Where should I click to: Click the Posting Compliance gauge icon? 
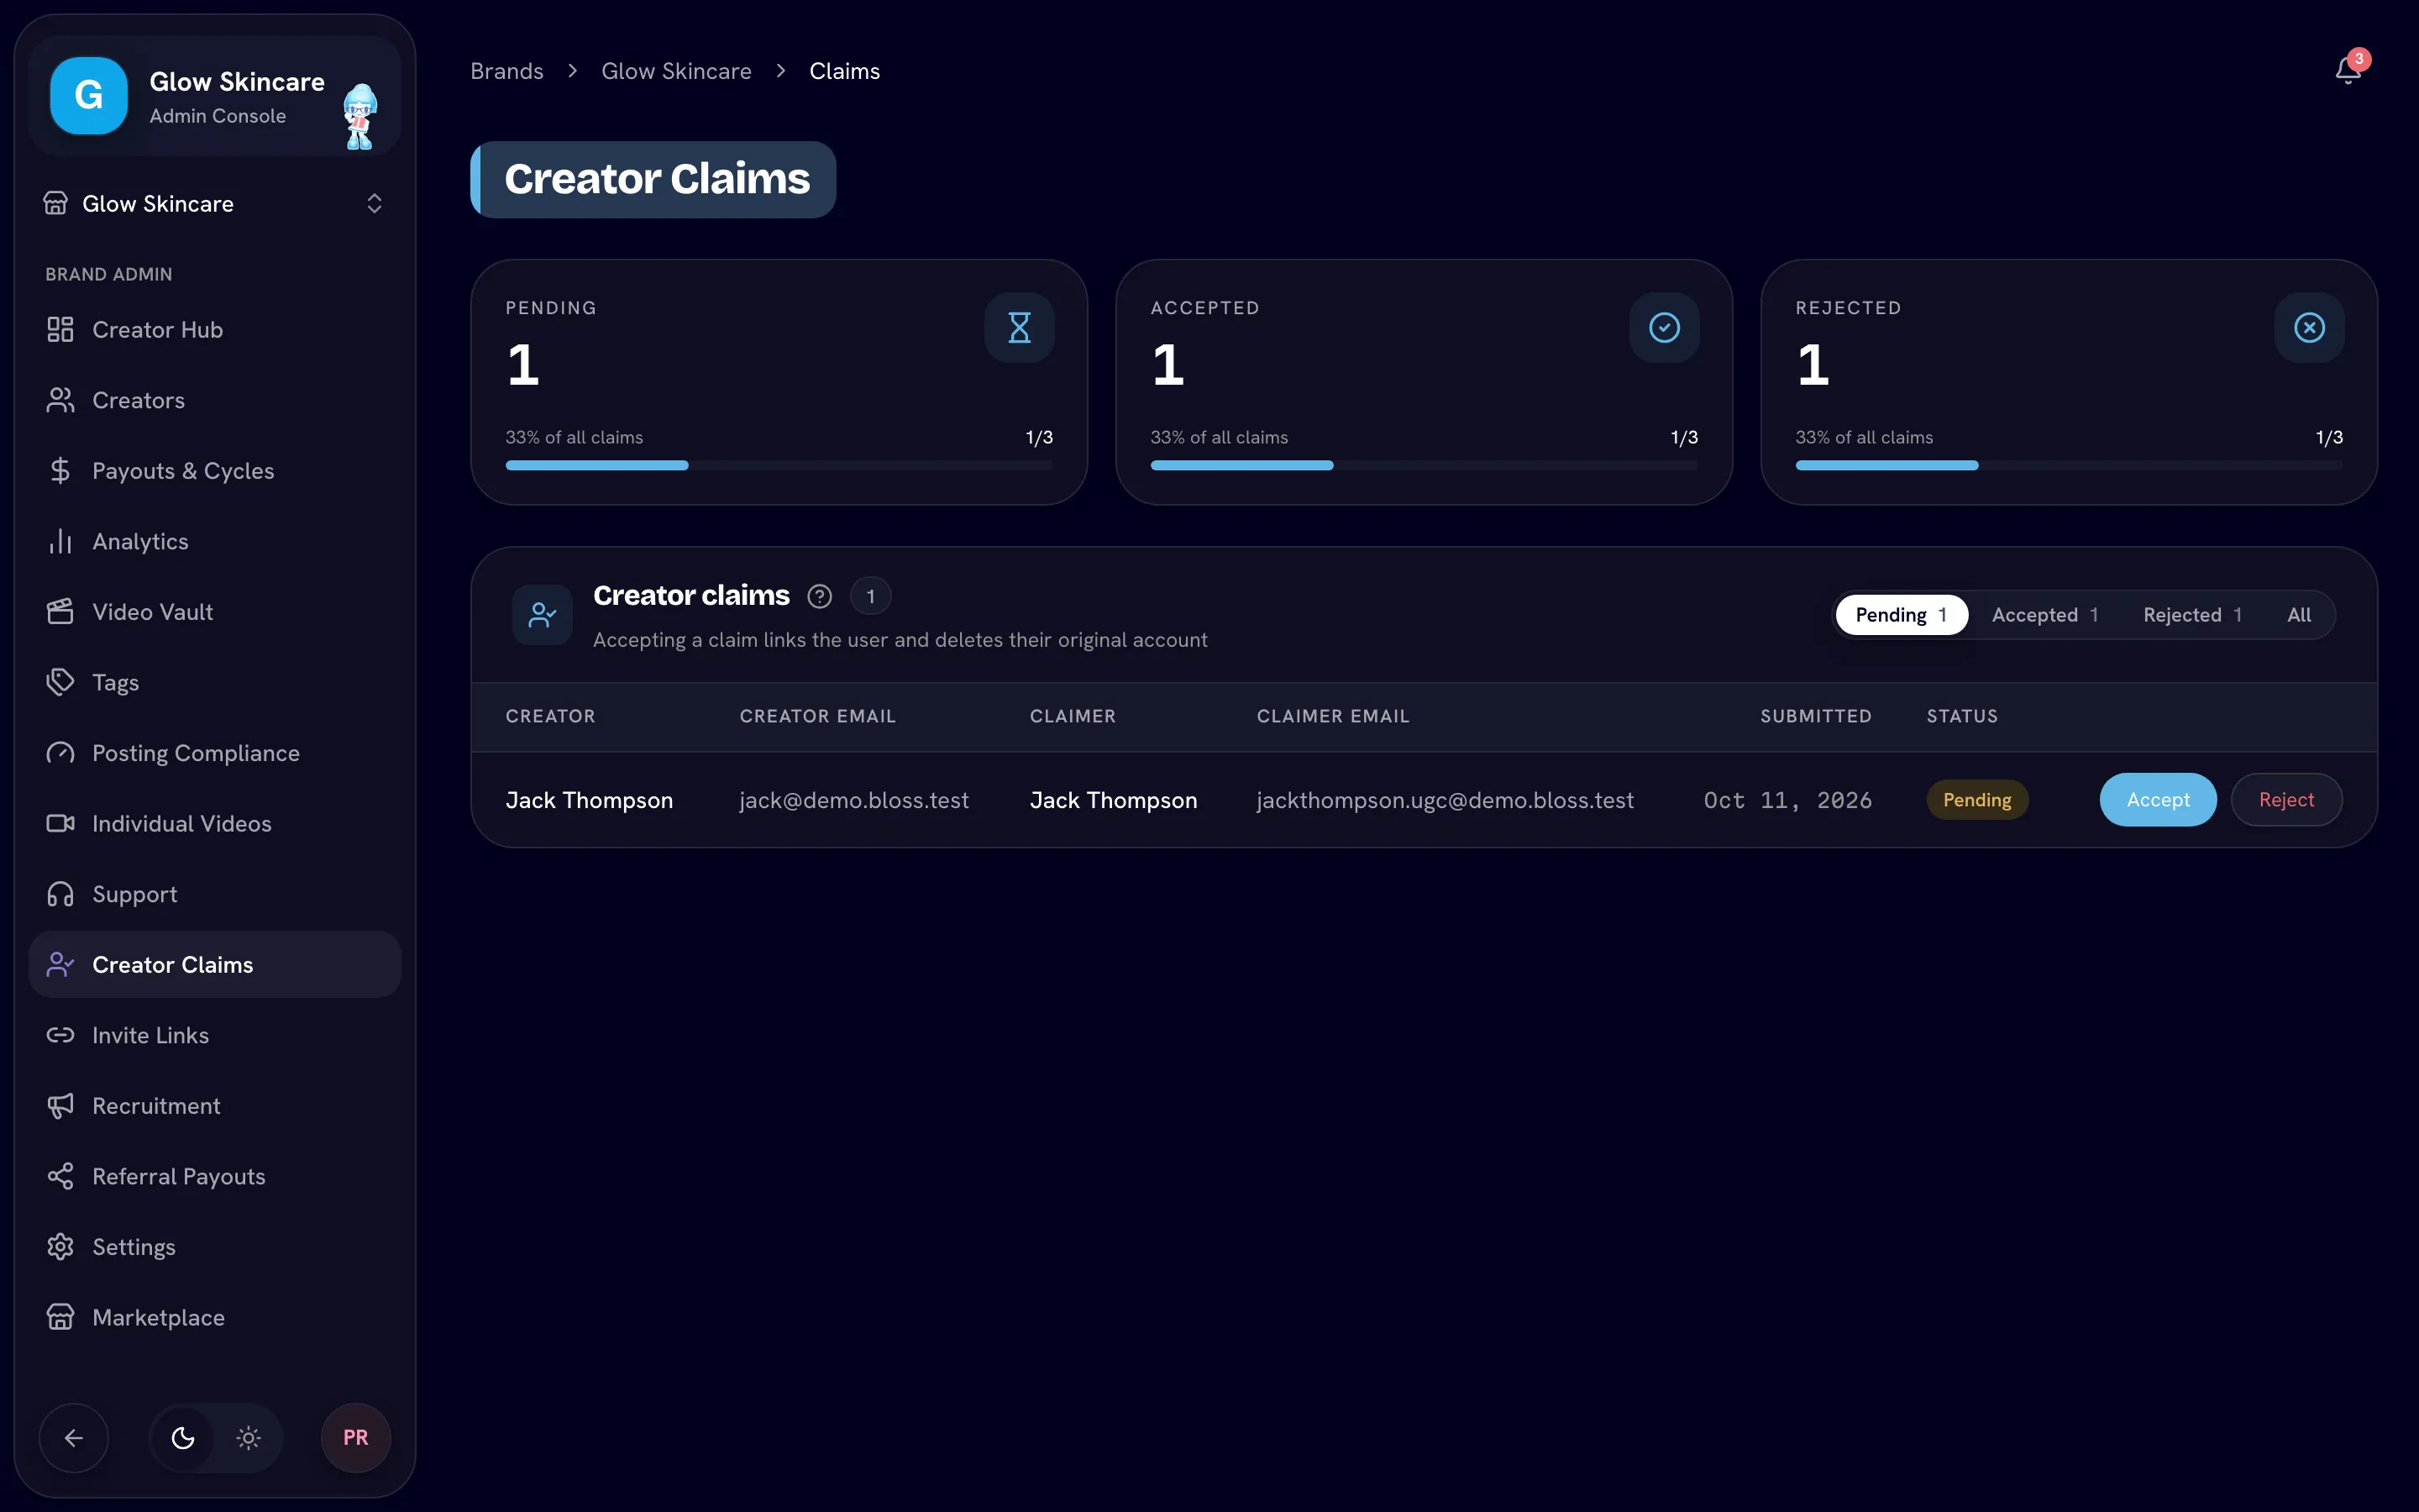pos(60,753)
